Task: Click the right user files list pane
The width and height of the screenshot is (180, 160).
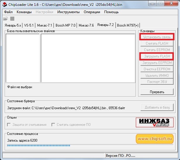Action: (x=88, y=58)
